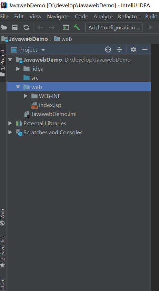Click the Favorites star icon
The width and height of the screenshot is (159, 291).
2,265
